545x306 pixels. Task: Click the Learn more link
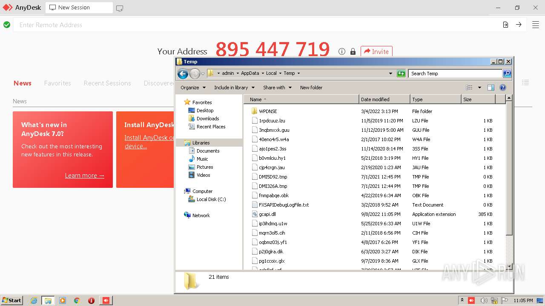(x=84, y=176)
